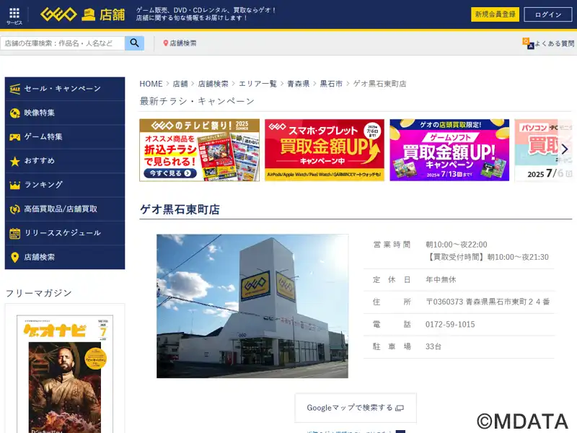Click the parking value 33台
Viewport: 577px width, 433px height.
[433, 346]
